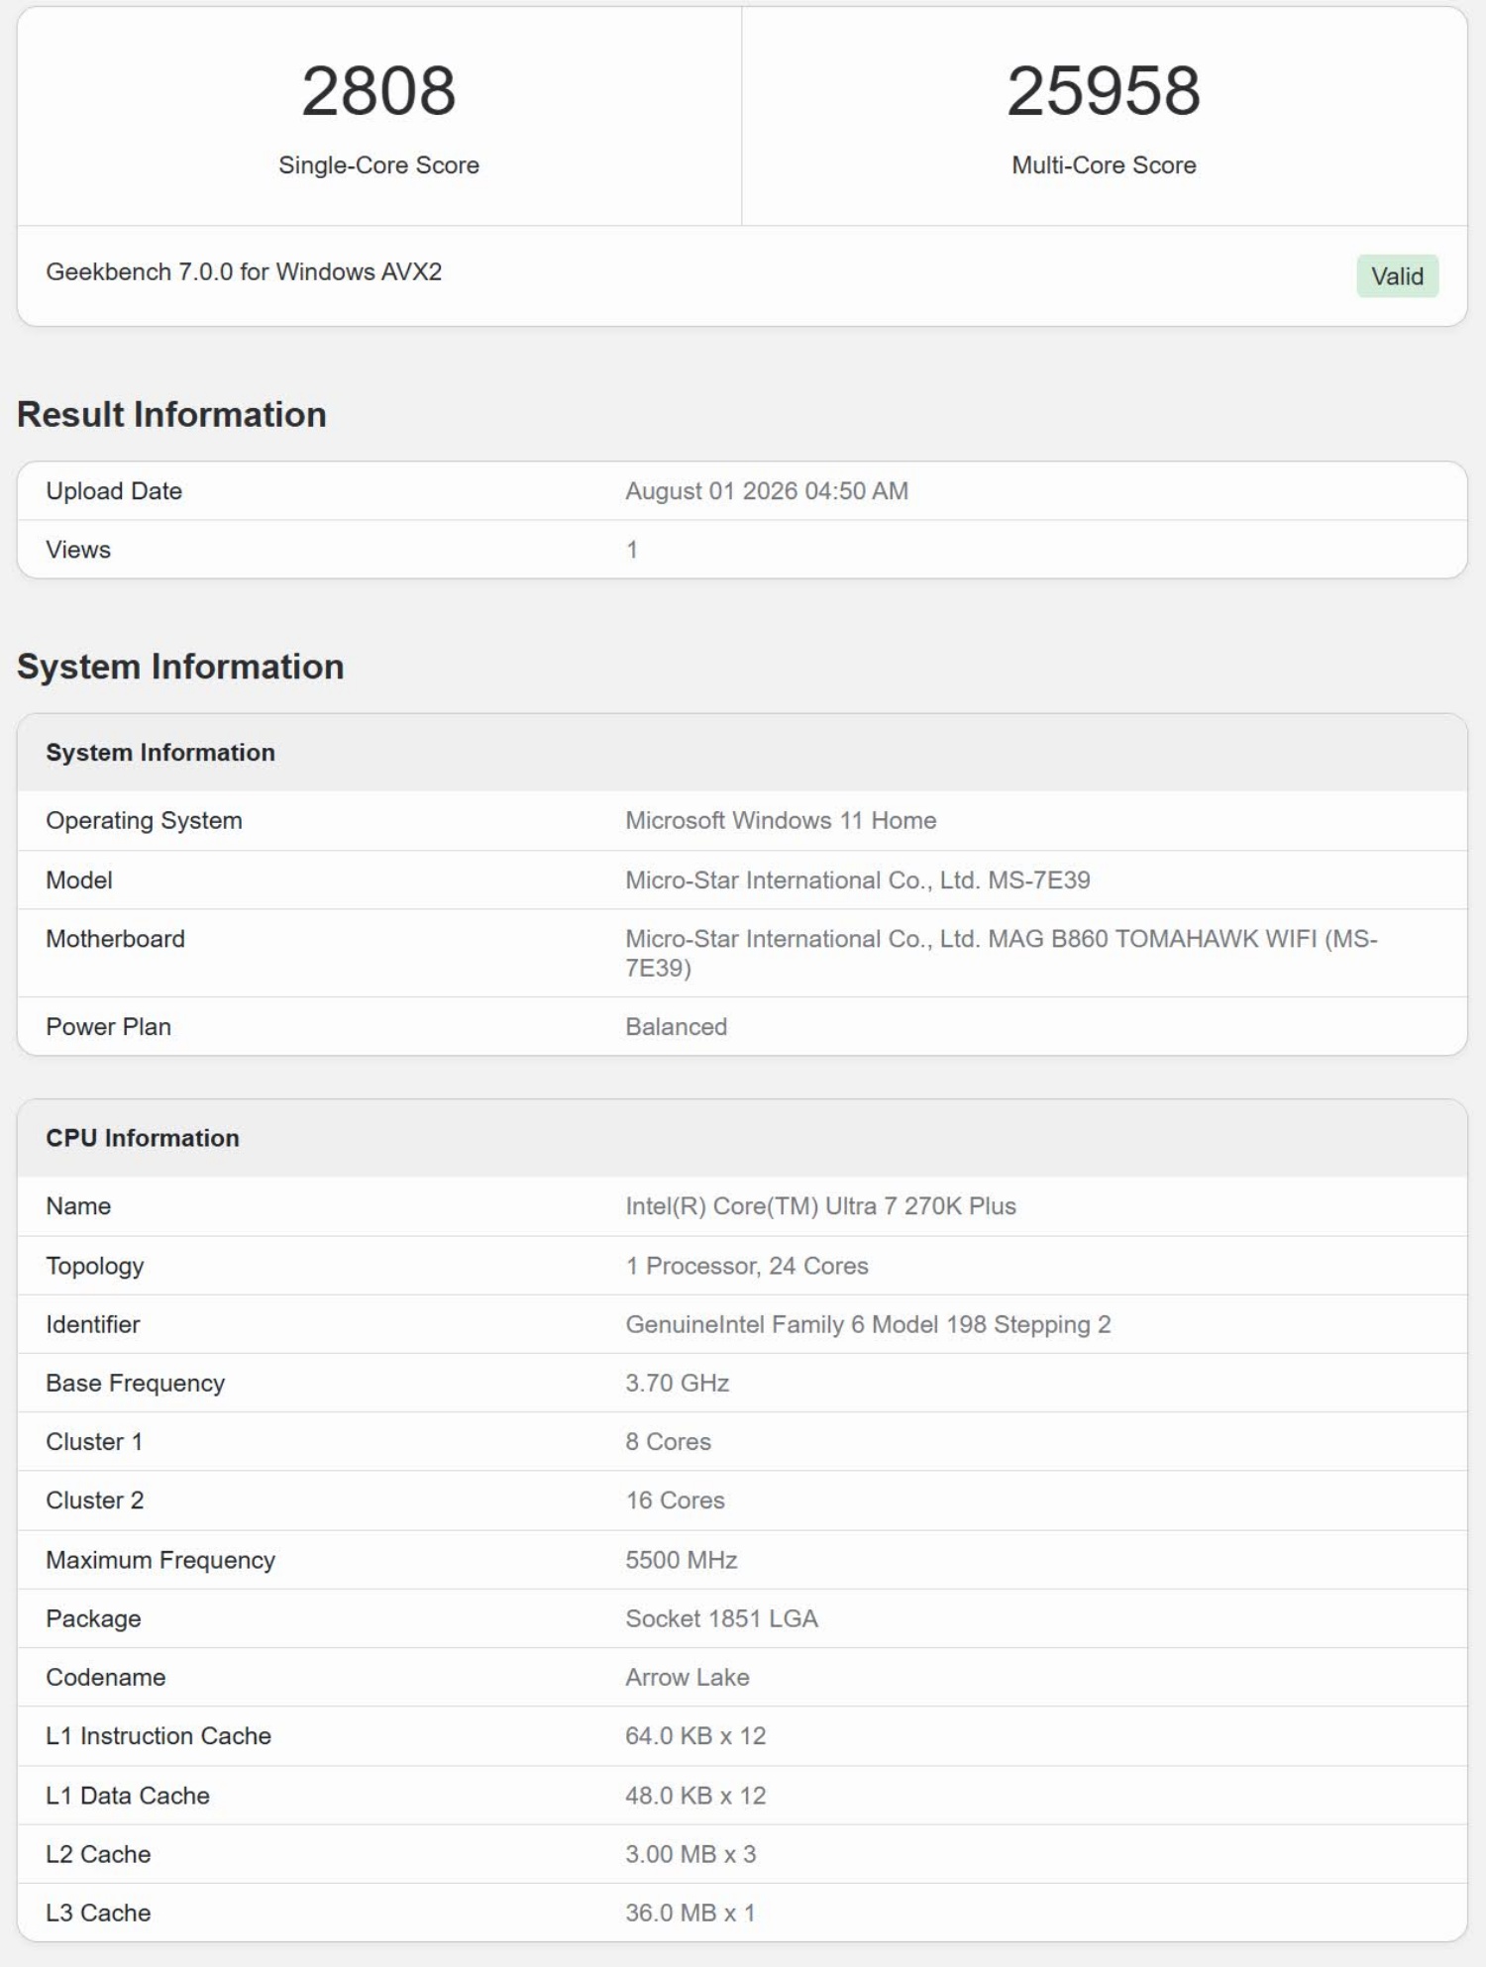Select Intel(R) Core(TM) Ultra 7 270K Plus
1486x1967 pixels.
pos(820,1206)
